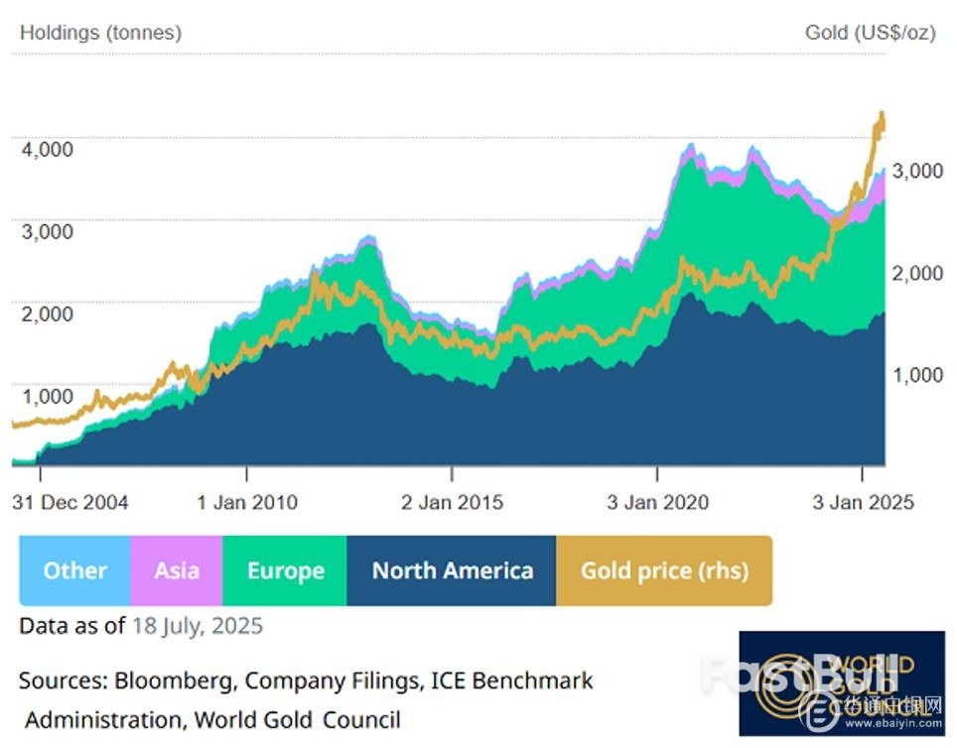The image size is (957, 748).
Task: Click the 18 July, 2025 date text
Action: pyautogui.click(x=197, y=626)
